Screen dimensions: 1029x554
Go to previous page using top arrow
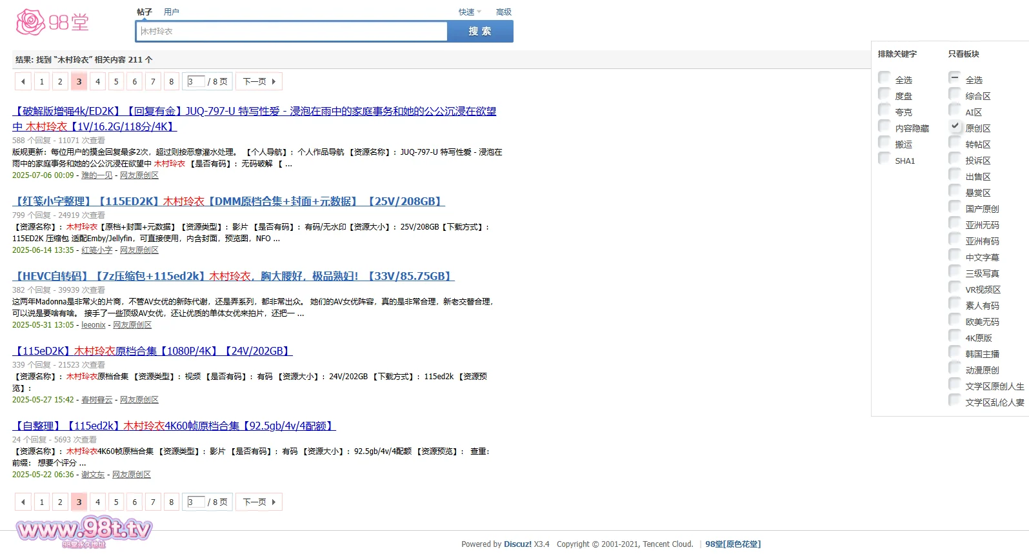point(23,82)
